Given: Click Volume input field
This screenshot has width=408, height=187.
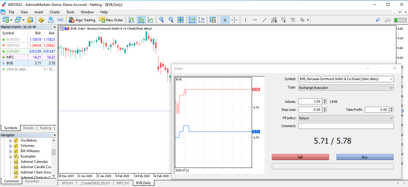Looking at the screenshot, I should (310, 102).
